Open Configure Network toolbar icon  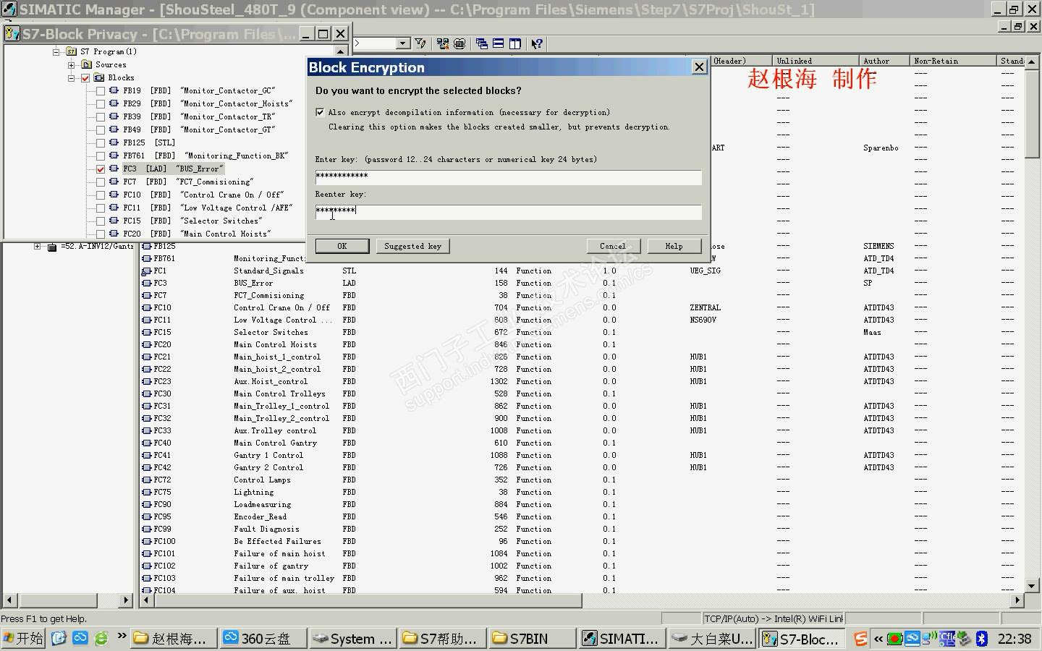[x=443, y=43]
